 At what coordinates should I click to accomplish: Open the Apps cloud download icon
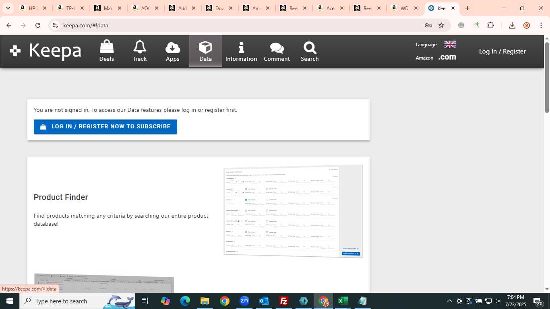(x=173, y=51)
